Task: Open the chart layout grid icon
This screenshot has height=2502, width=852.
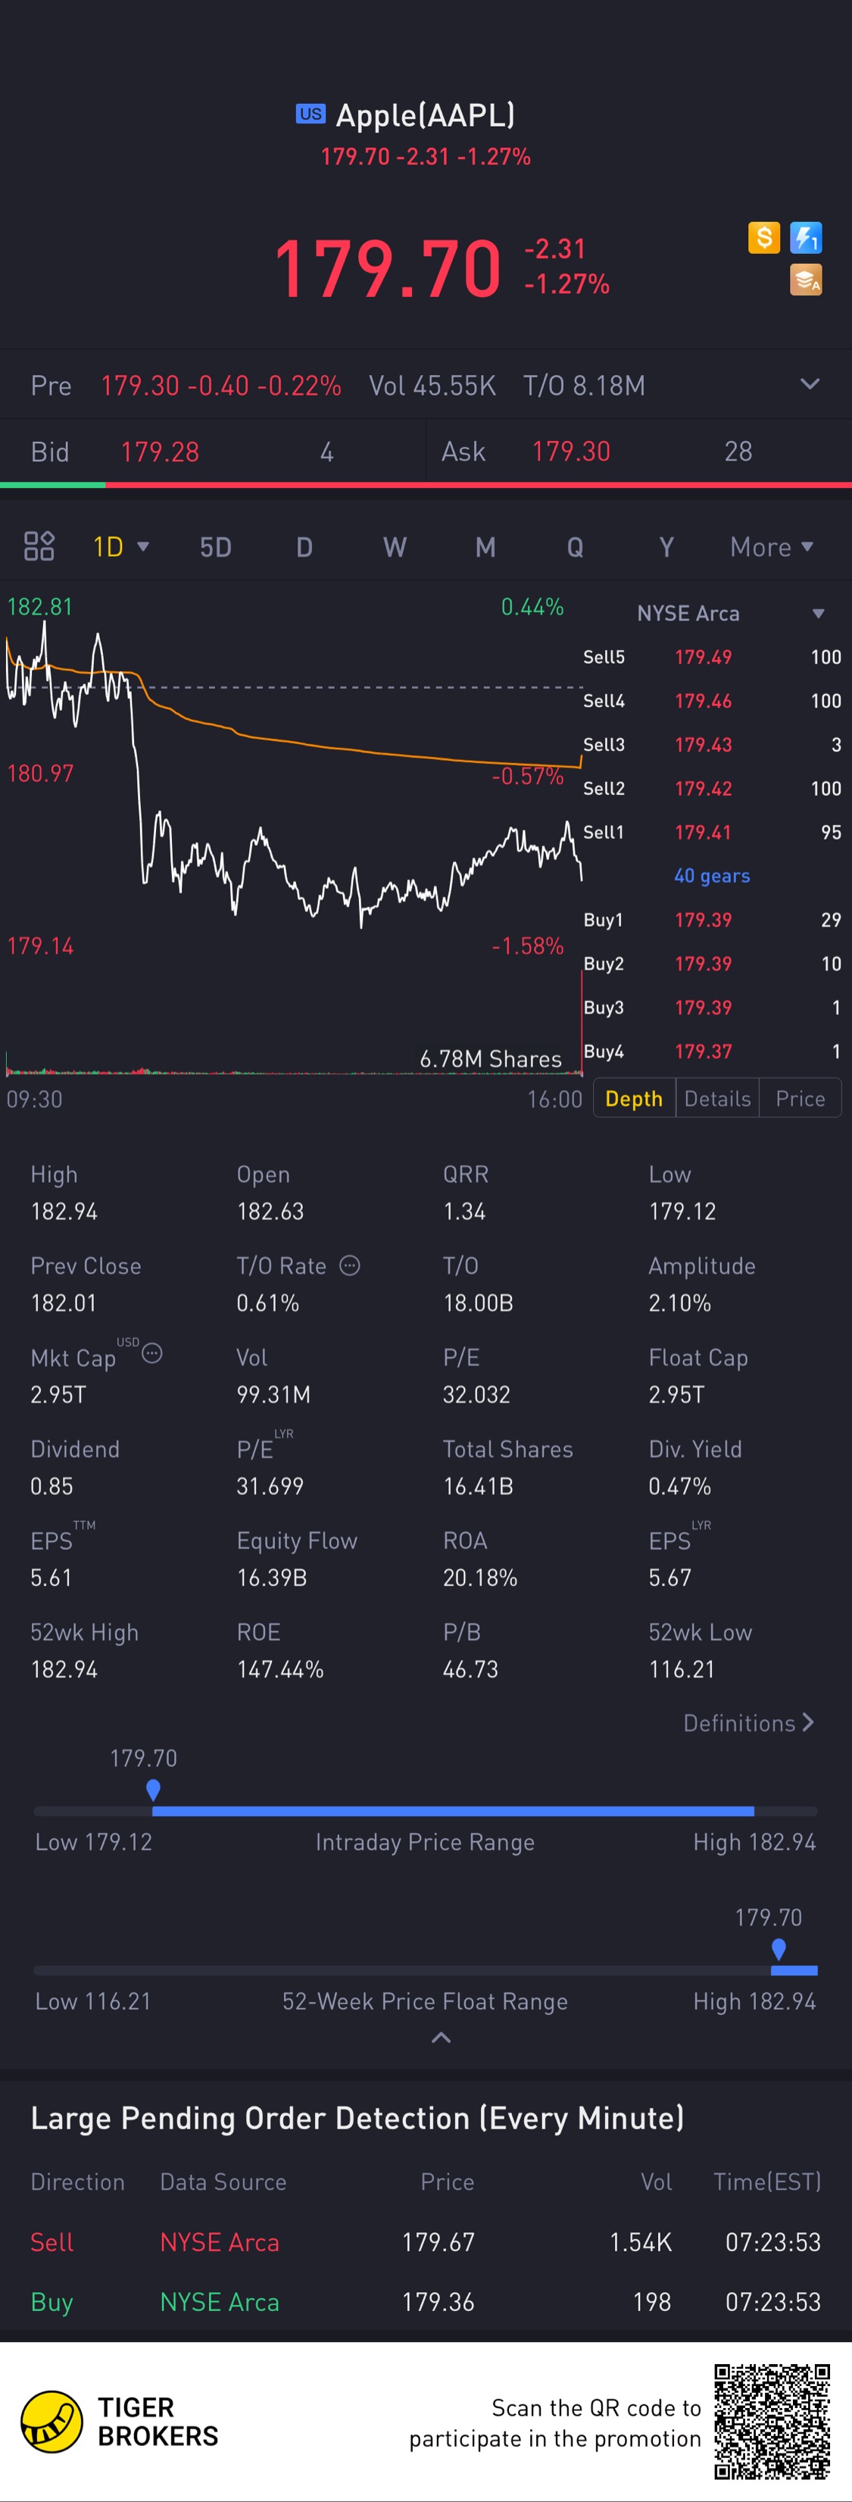Action: (39, 546)
